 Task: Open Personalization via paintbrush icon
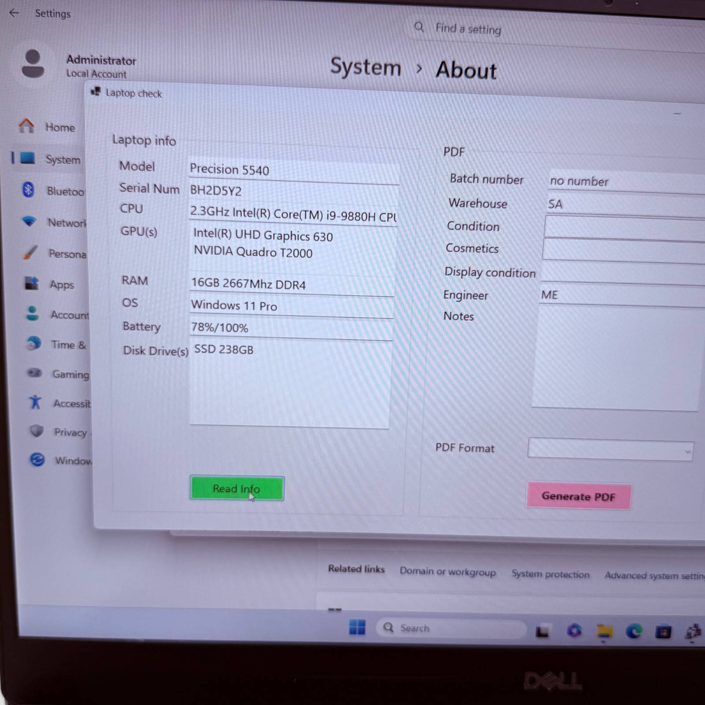(30, 252)
